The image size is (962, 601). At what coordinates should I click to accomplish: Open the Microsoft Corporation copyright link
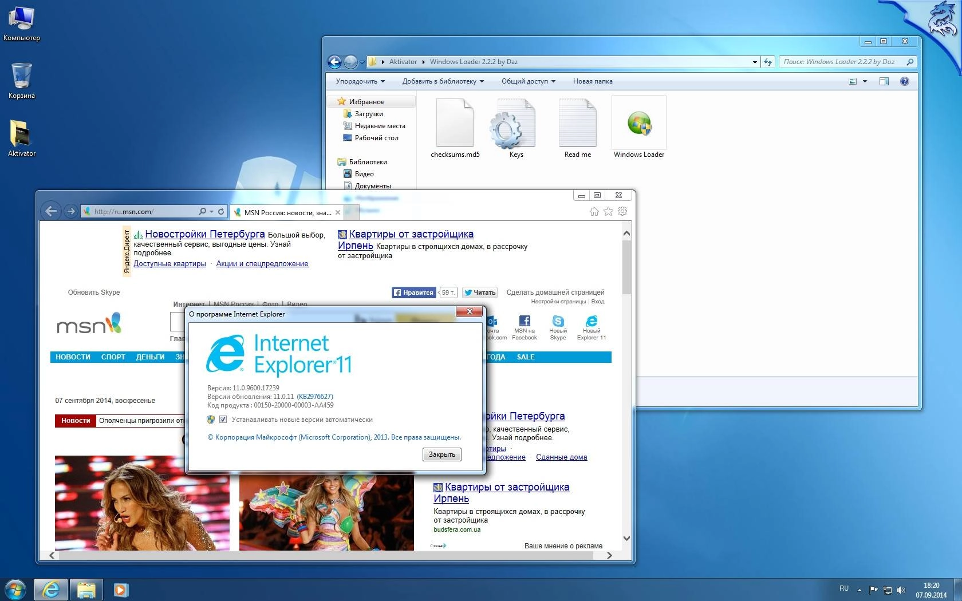334,437
